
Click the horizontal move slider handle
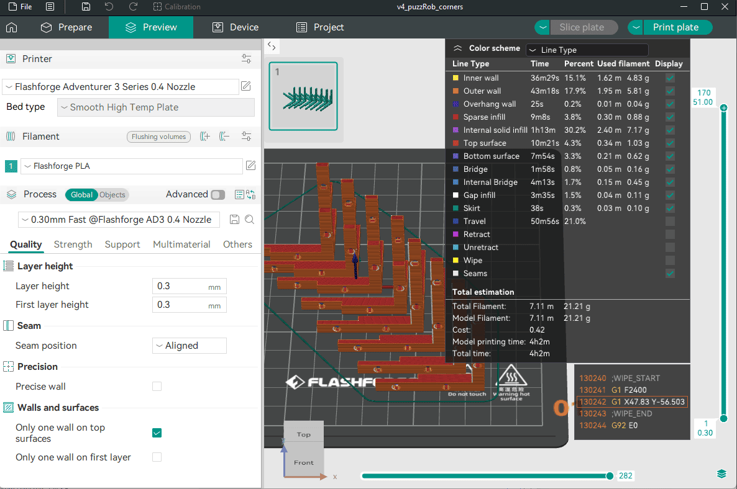(x=610, y=476)
